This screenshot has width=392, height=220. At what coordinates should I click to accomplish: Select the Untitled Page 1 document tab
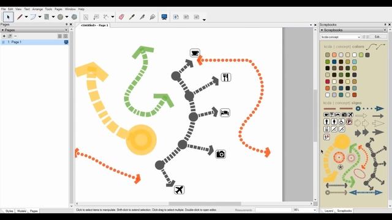click(x=94, y=25)
